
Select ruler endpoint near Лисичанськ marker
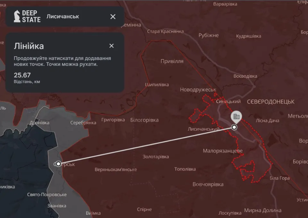pyautogui.click(x=234, y=127)
